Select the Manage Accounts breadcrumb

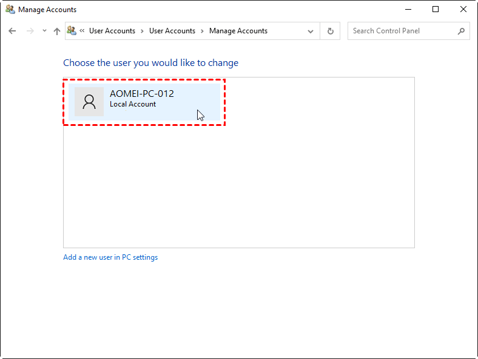238,31
